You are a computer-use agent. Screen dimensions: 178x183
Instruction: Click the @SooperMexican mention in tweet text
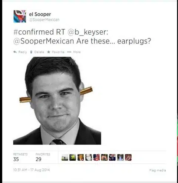[x=44, y=41]
